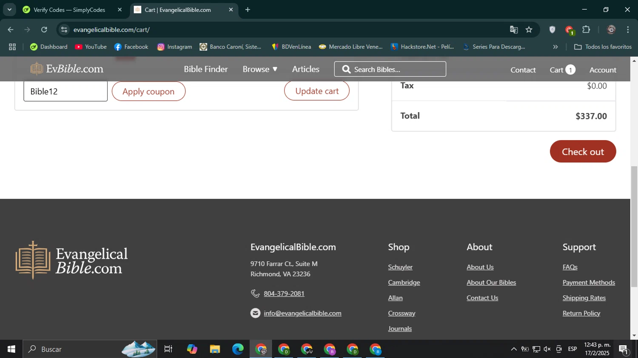Open Return Policy link
Image resolution: width=638 pixels, height=358 pixels.
581,313
